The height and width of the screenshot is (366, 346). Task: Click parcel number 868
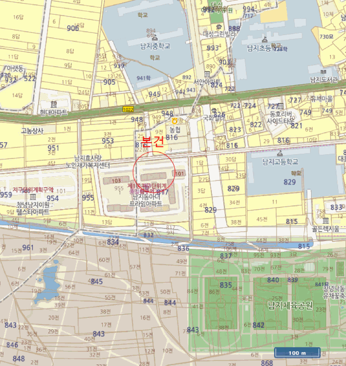(267, 363)
